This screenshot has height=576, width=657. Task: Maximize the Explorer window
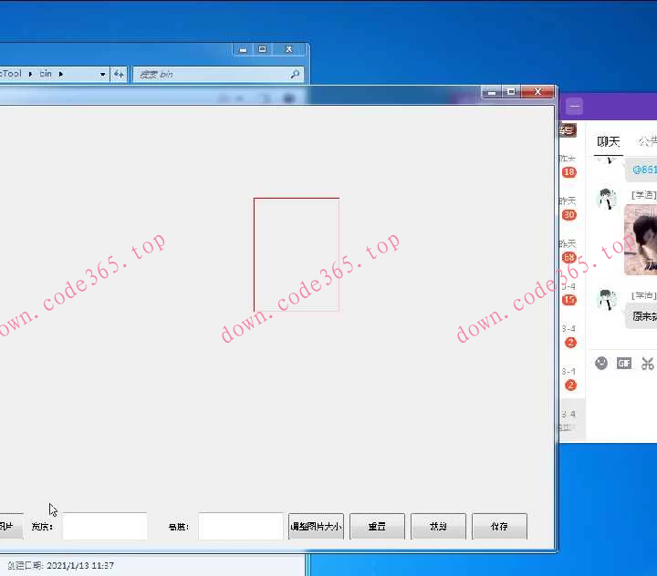pos(263,49)
